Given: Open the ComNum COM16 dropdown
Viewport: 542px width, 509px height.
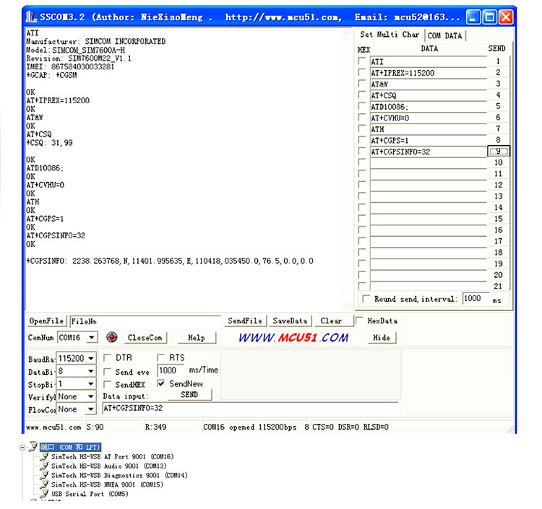Looking at the screenshot, I should coord(91,337).
